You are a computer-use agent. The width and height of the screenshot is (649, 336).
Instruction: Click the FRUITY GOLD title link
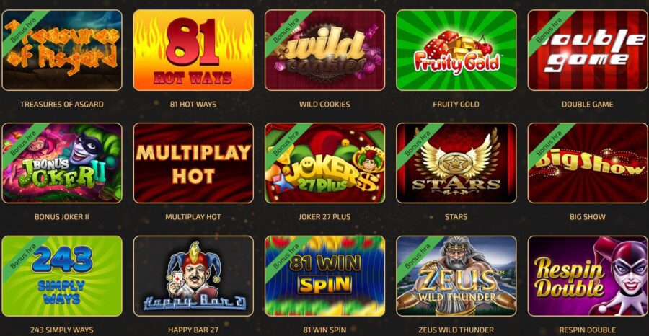point(456,105)
